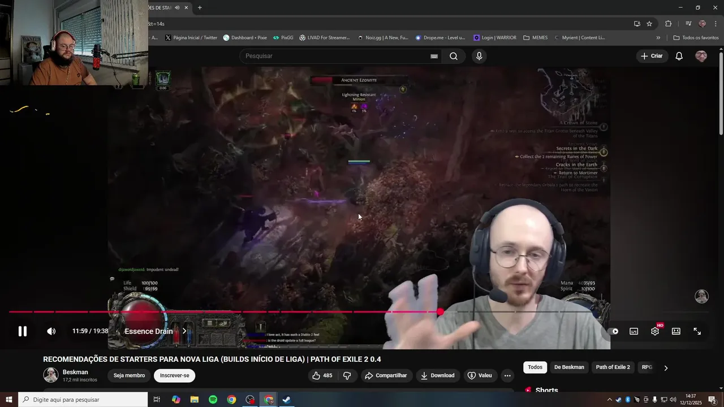Viewport: 724px width, 407px height.
Task: Open LIVAD For Streamer bookmark
Action: (x=325, y=38)
